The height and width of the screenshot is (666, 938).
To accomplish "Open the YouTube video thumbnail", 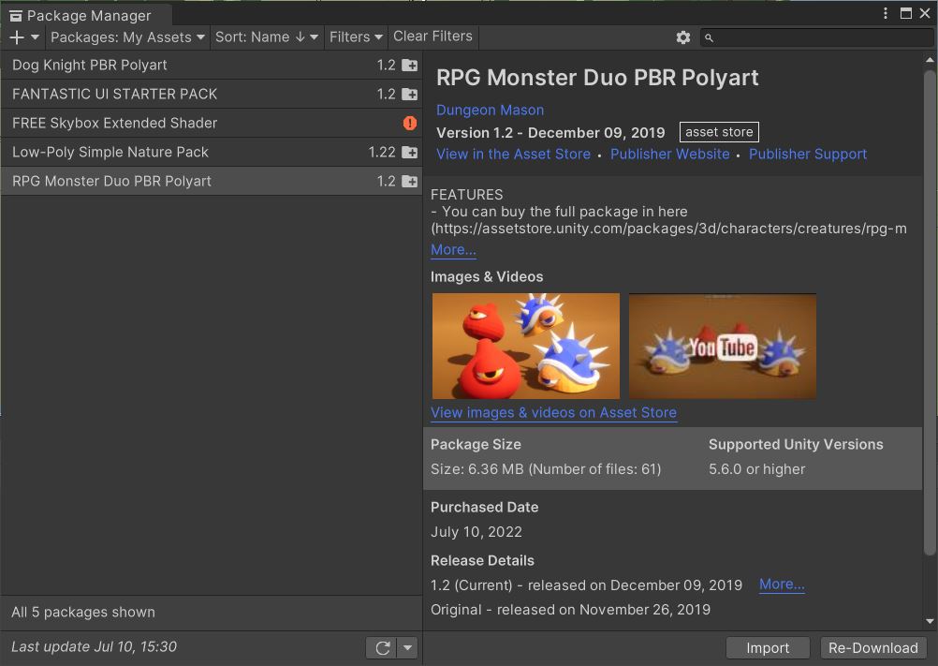I will (x=722, y=346).
